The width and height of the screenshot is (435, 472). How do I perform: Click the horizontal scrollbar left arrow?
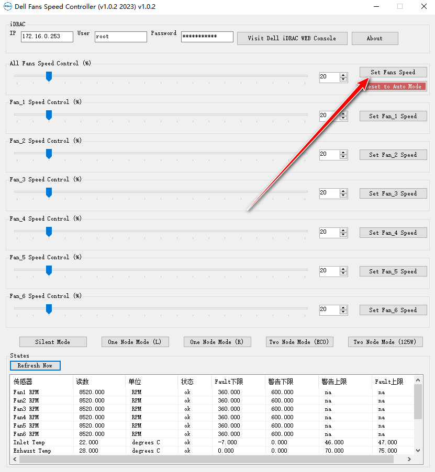pyautogui.click(x=15, y=459)
